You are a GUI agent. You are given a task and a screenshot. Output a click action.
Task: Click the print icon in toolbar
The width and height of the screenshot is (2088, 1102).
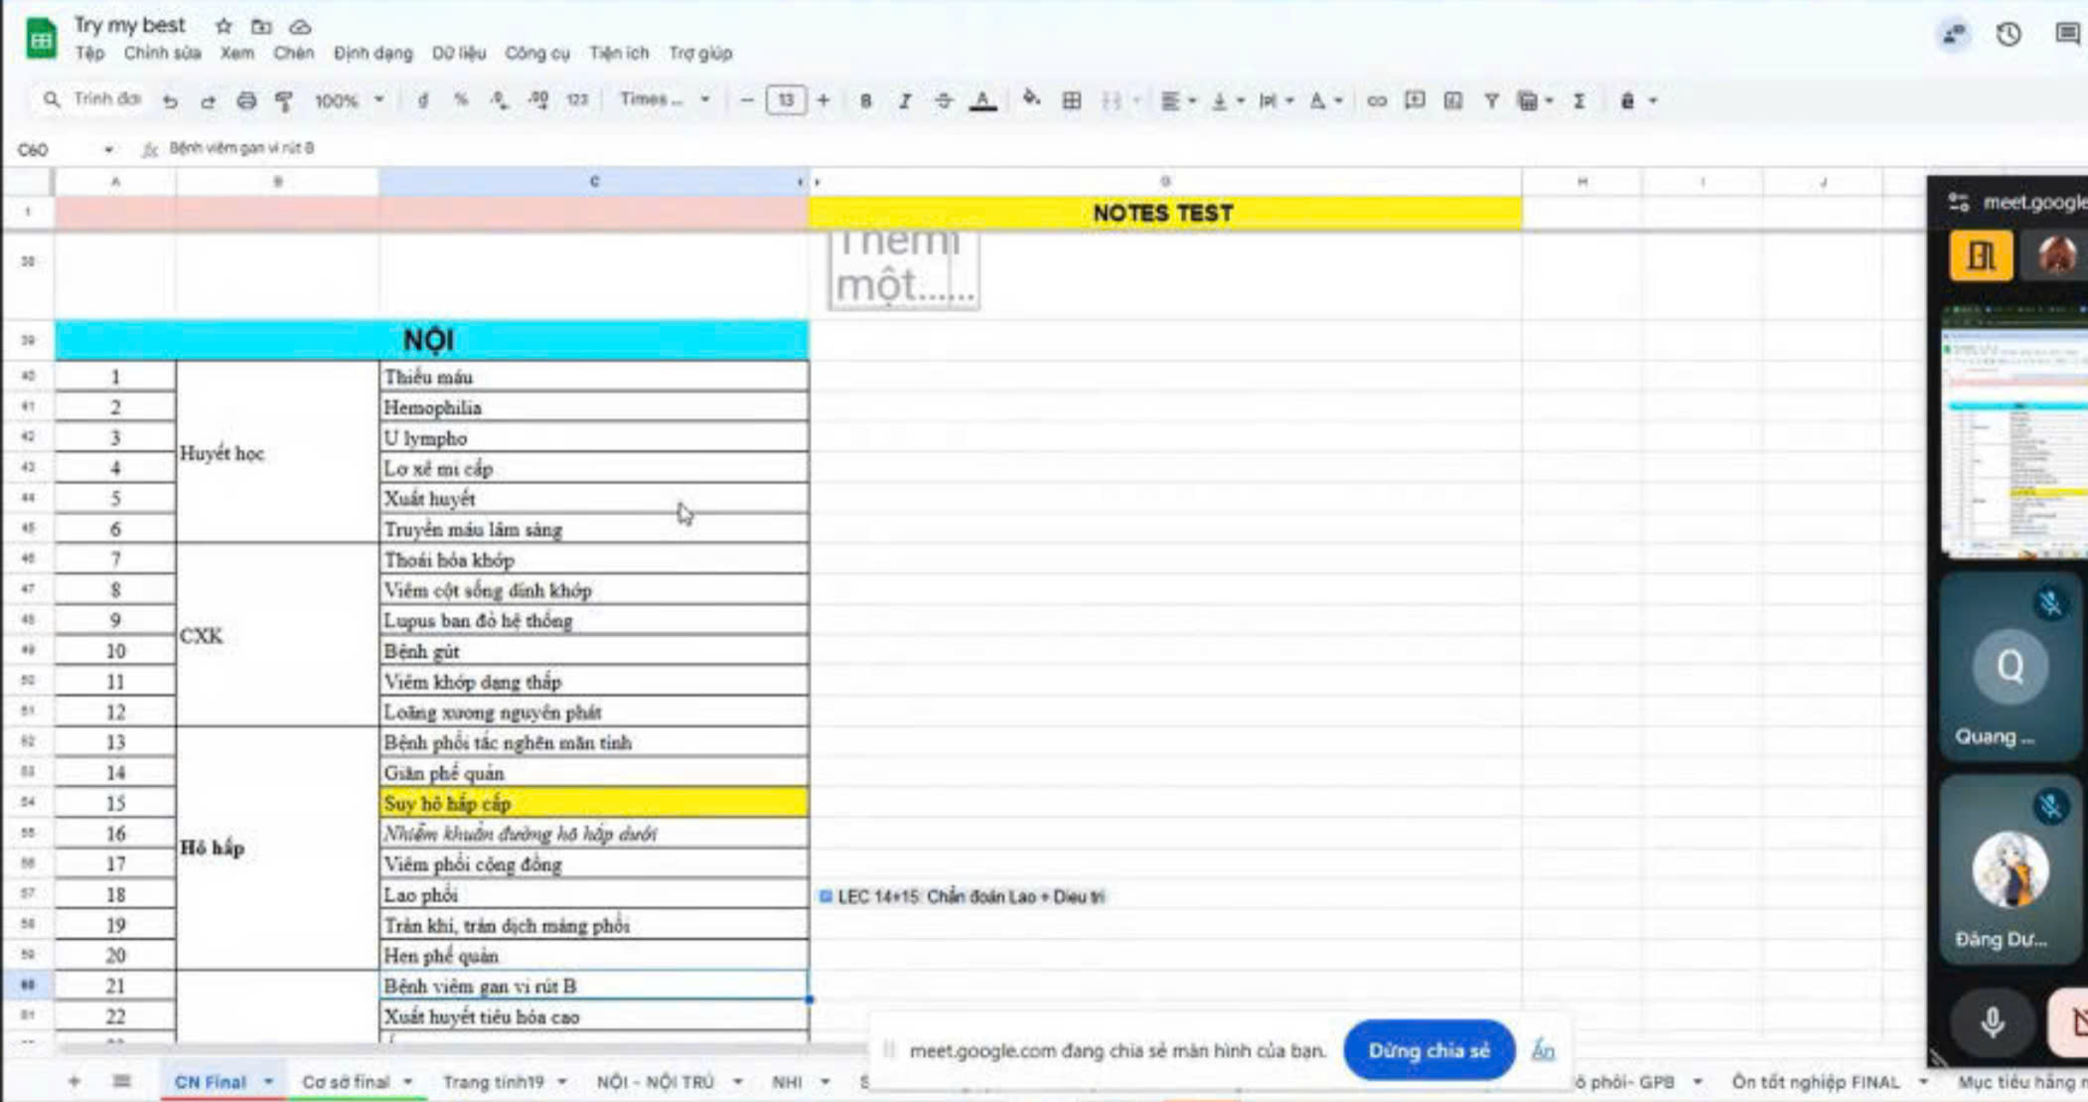coord(246,100)
